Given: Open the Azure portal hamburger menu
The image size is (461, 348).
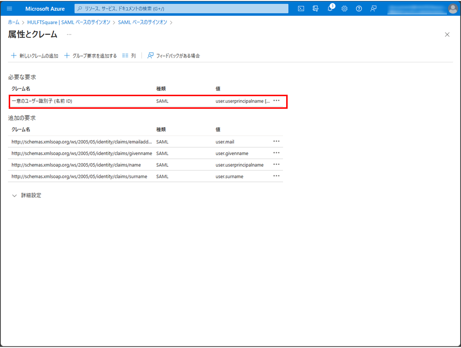Looking at the screenshot, I should pyautogui.click(x=9, y=9).
